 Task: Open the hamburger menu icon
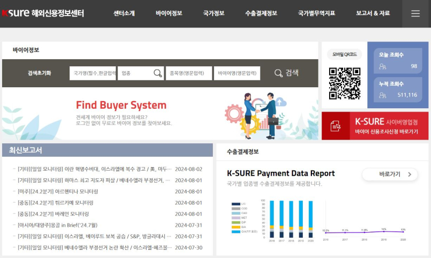coord(415,13)
